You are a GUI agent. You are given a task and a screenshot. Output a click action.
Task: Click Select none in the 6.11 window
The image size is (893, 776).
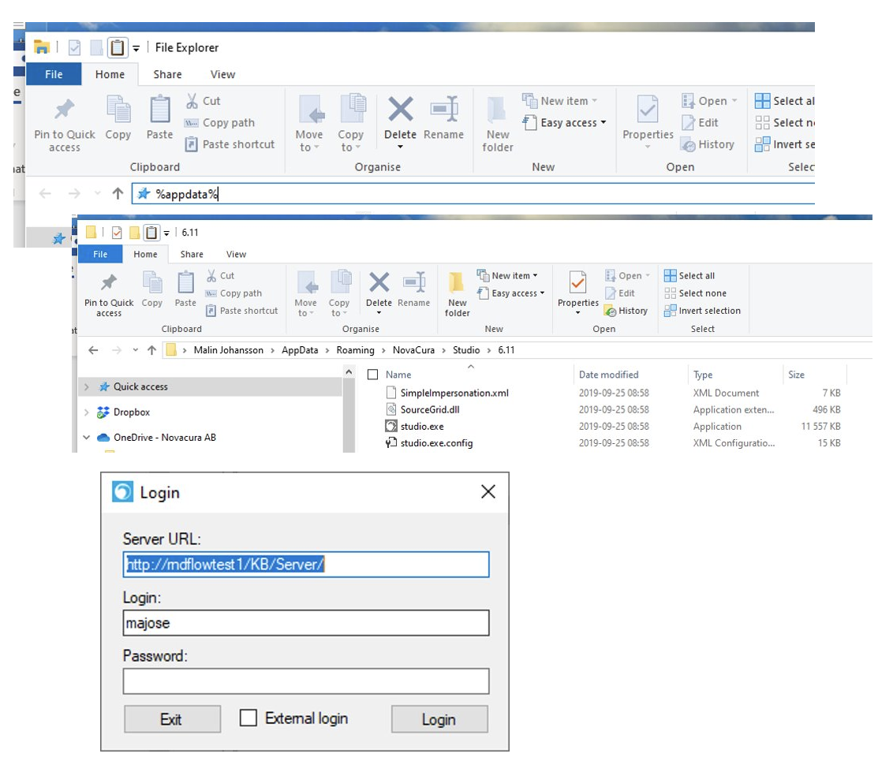(695, 293)
